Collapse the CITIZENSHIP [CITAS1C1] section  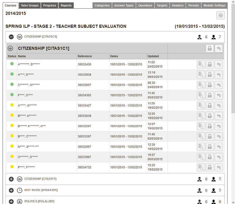[x=11, y=37]
